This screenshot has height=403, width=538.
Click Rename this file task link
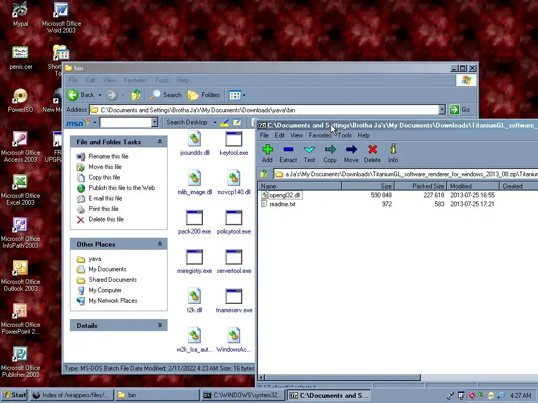coord(108,156)
